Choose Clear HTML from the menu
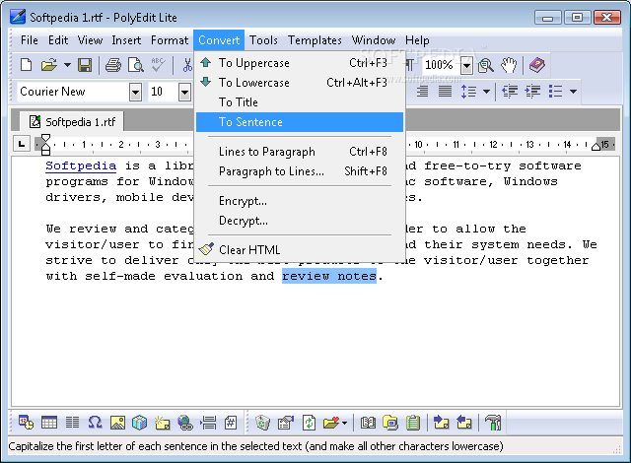The height and width of the screenshot is (463, 631). (x=300, y=250)
